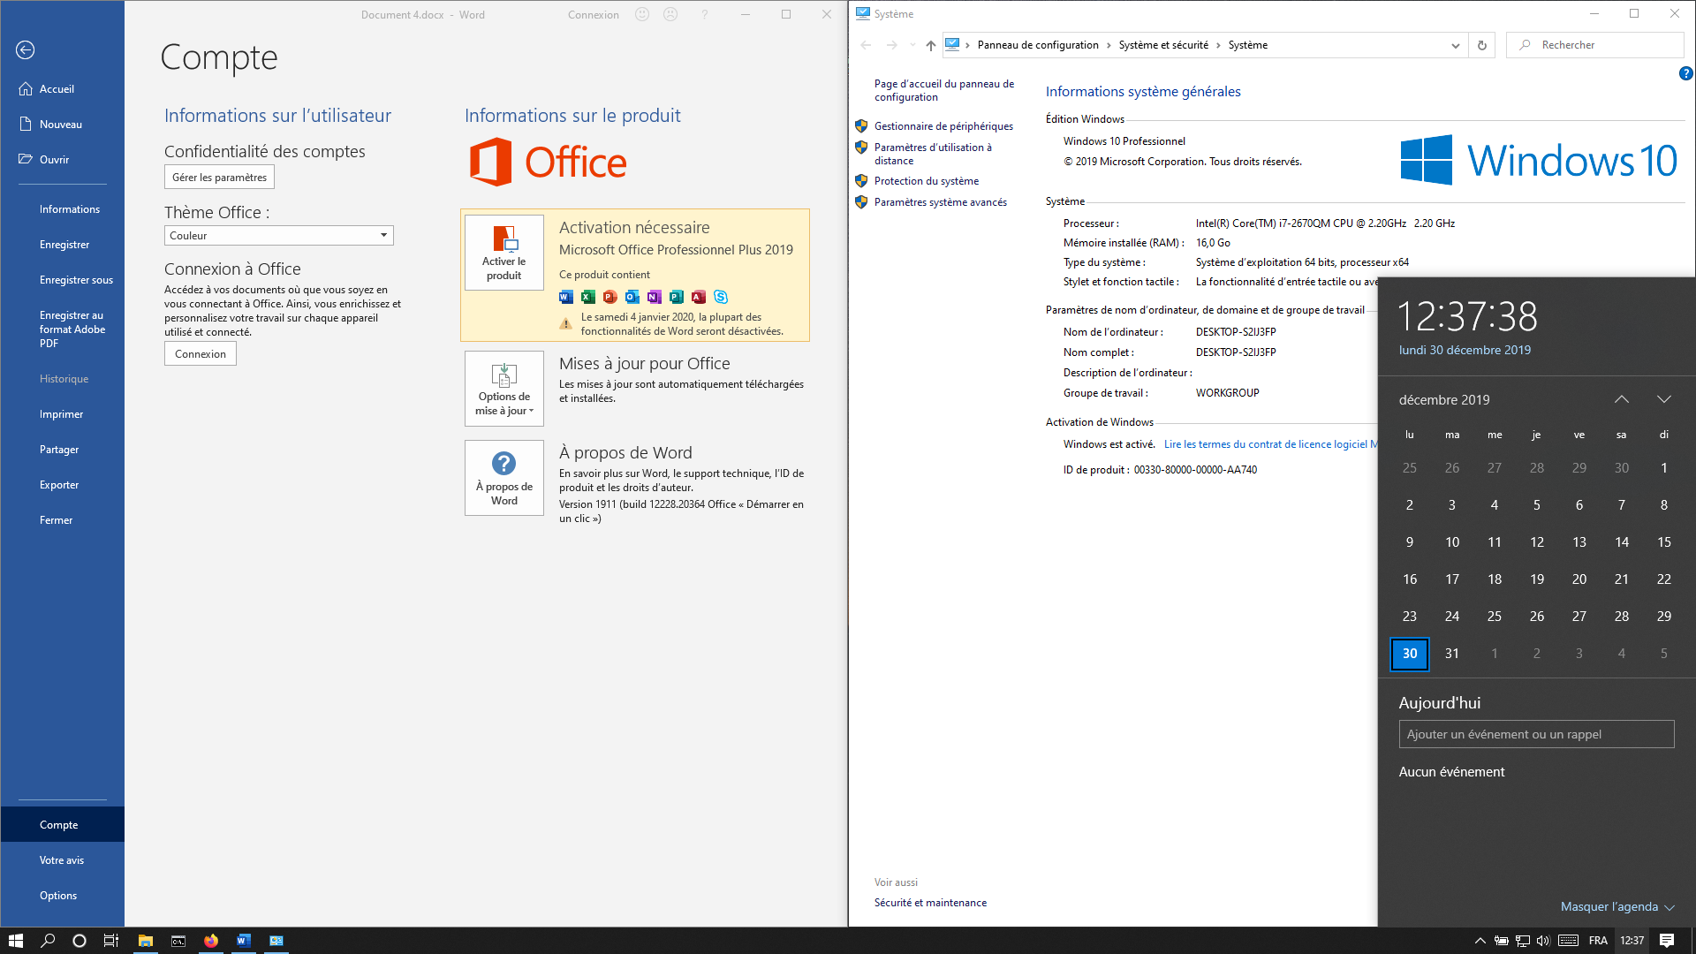Expand Options de mise à jour
The width and height of the screenshot is (1696, 954).
(x=504, y=389)
